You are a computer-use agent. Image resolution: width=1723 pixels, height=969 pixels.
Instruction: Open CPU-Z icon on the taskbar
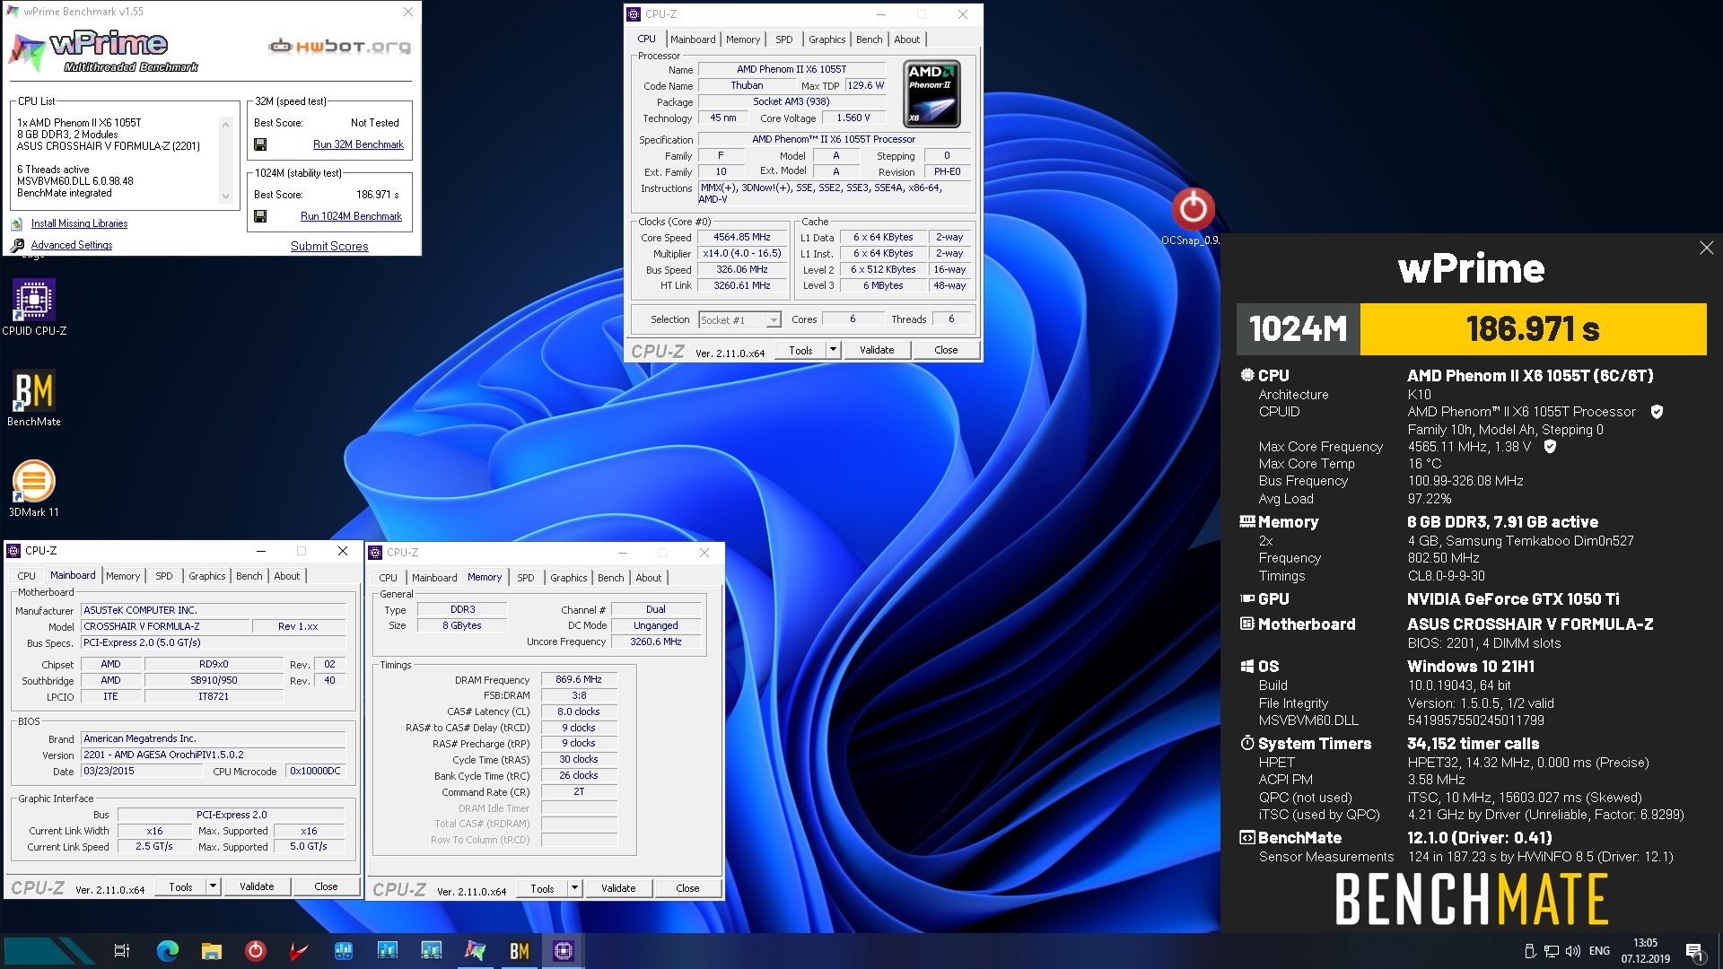click(x=564, y=951)
